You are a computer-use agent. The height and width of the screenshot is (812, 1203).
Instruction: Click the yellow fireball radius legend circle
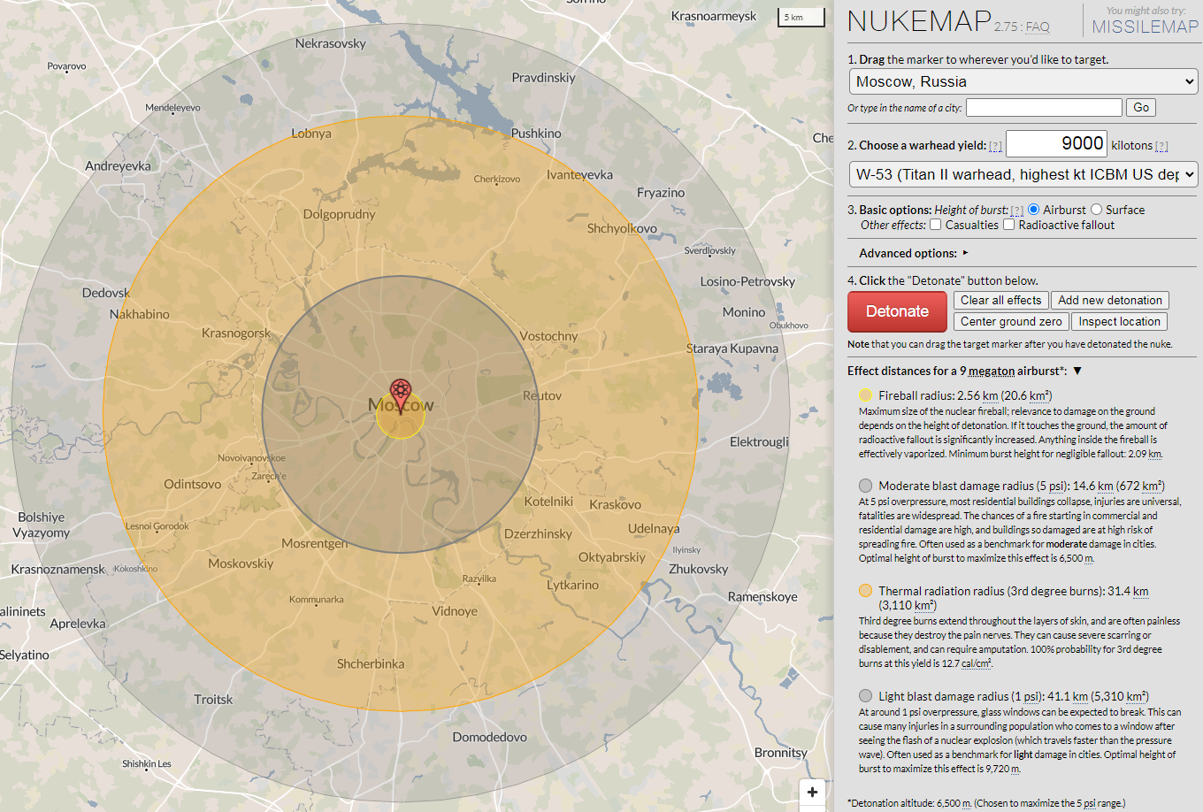click(x=865, y=395)
